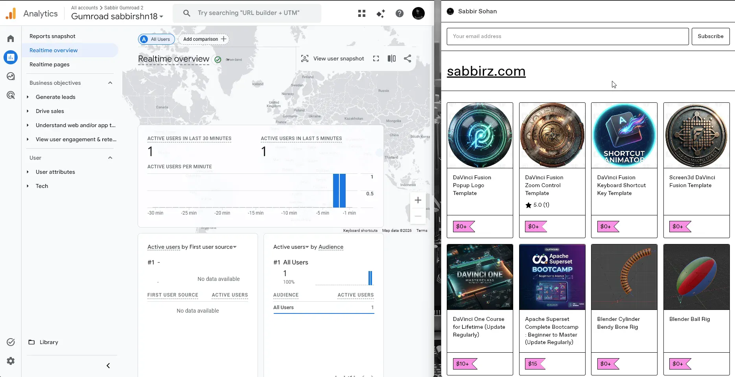Click the search magnifier icon

click(187, 13)
